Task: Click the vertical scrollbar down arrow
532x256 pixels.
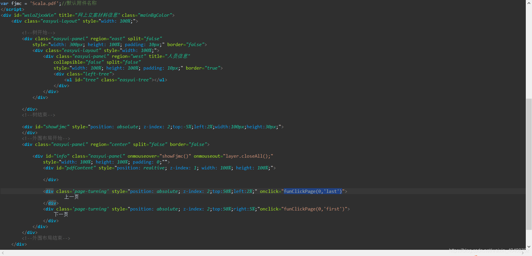Action: point(529,247)
